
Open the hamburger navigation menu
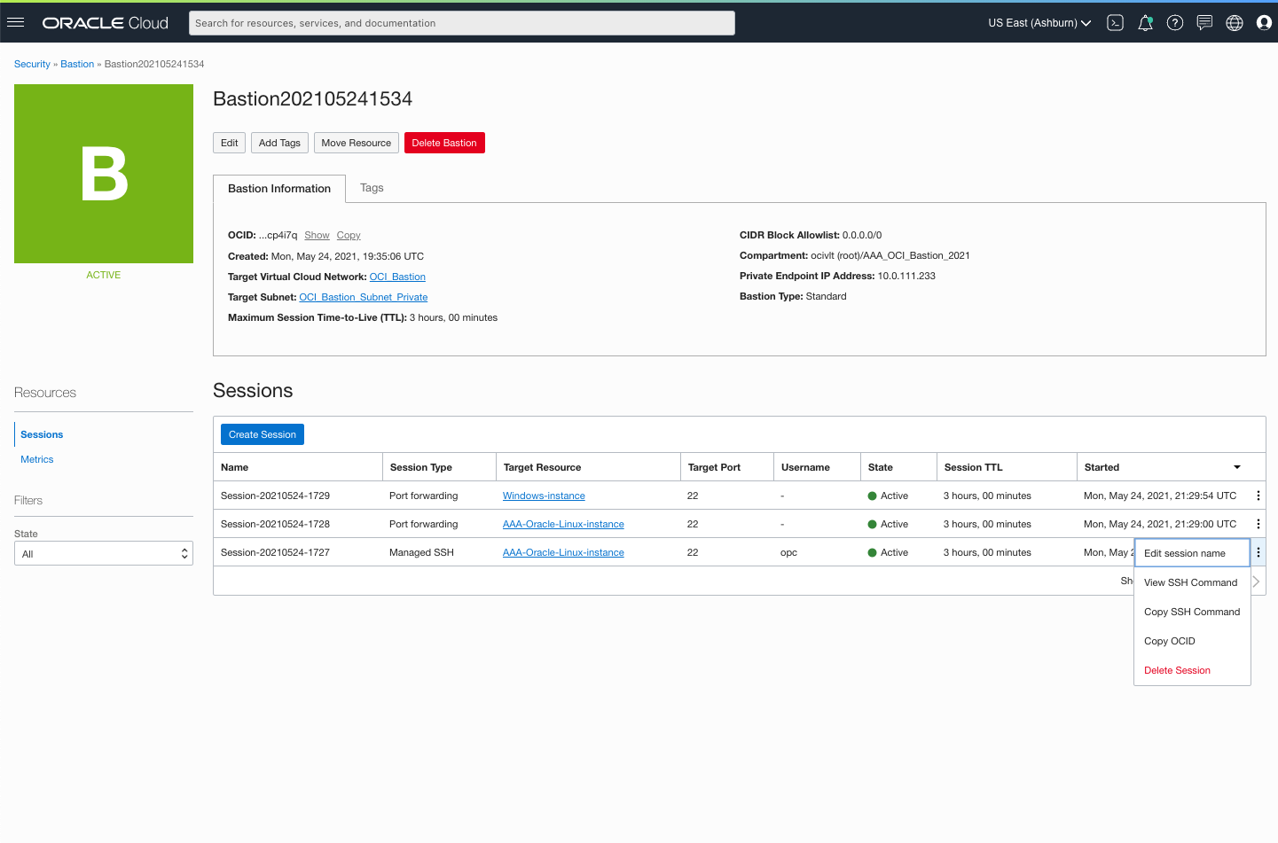tap(15, 22)
